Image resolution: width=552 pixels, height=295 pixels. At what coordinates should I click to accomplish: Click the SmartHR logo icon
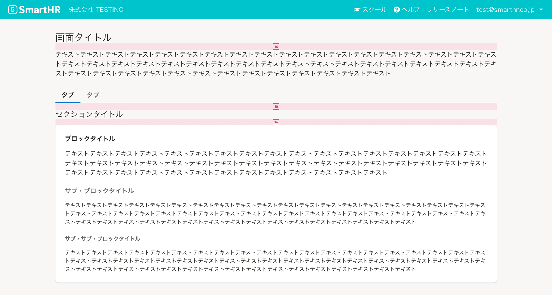point(13,10)
